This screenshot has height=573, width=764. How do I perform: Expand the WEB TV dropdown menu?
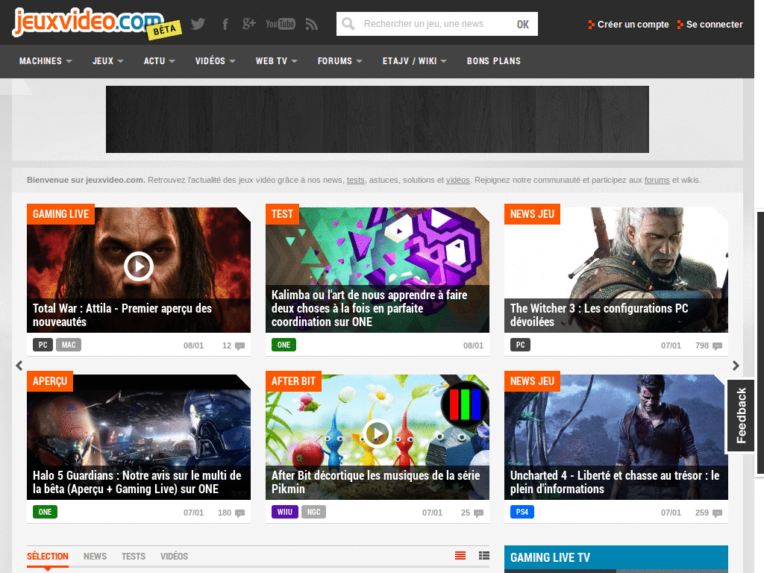tap(276, 61)
